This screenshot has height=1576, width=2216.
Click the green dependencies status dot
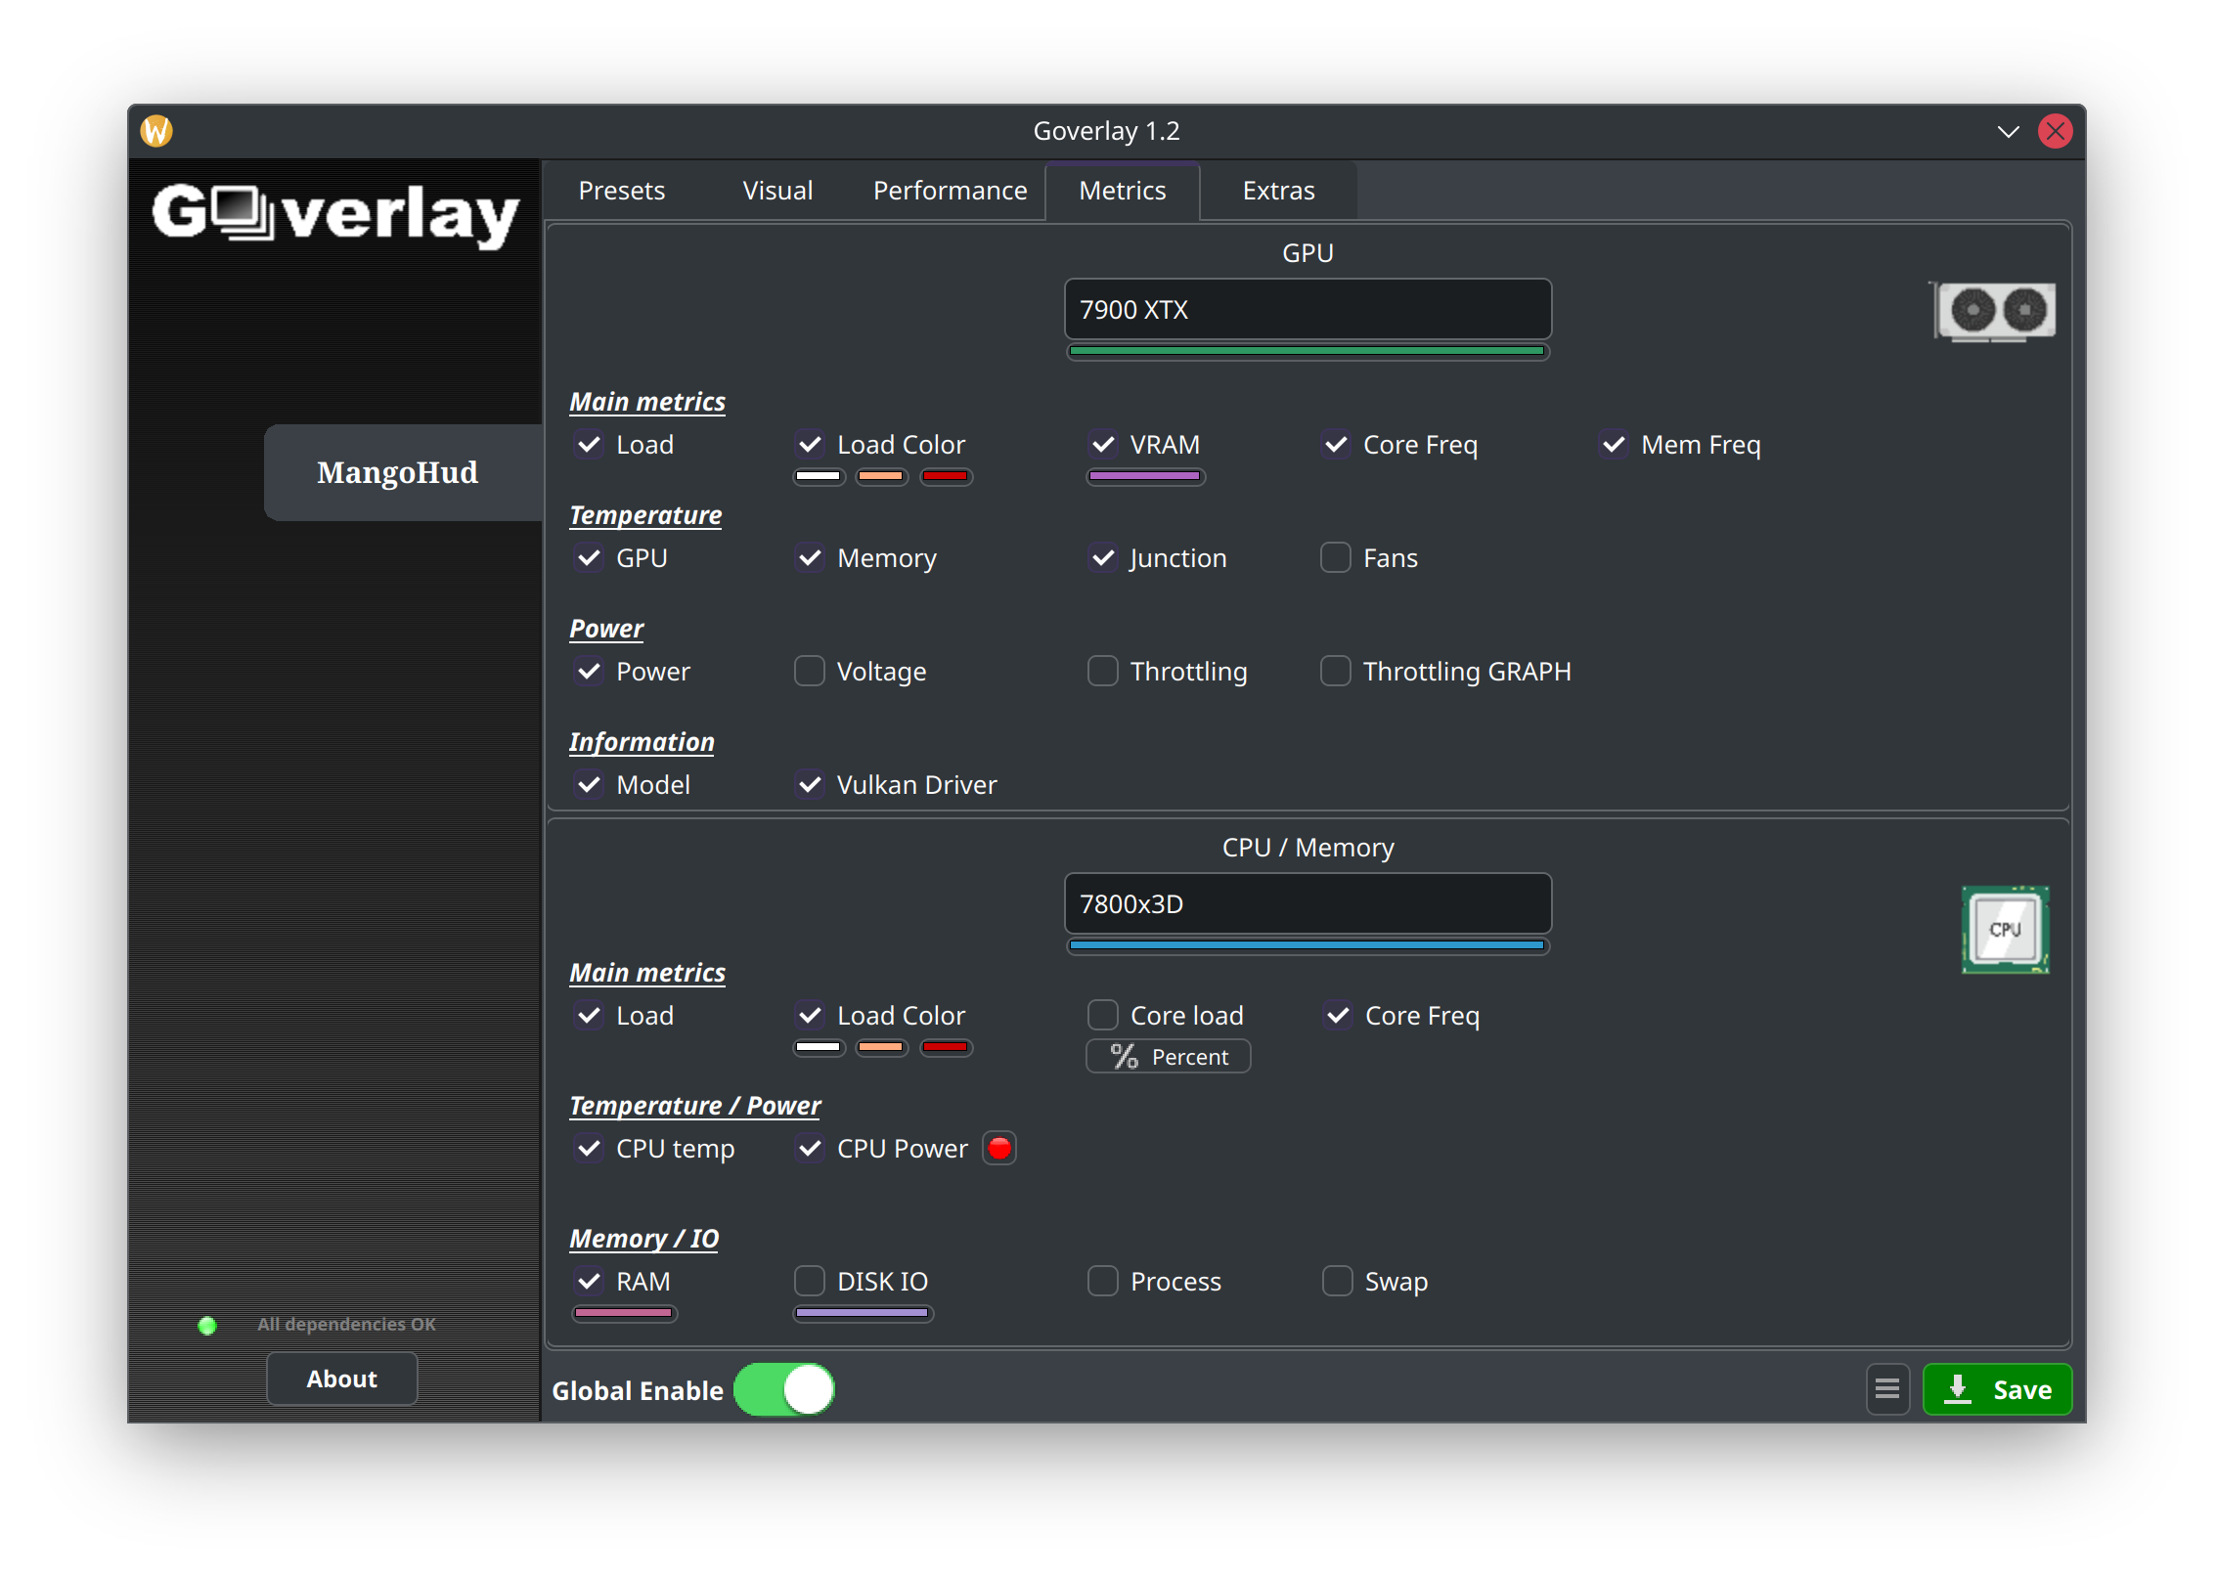[x=207, y=1326]
